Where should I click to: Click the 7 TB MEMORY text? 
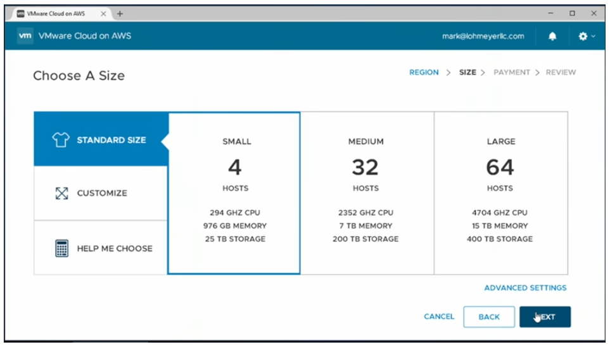[365, 226]
